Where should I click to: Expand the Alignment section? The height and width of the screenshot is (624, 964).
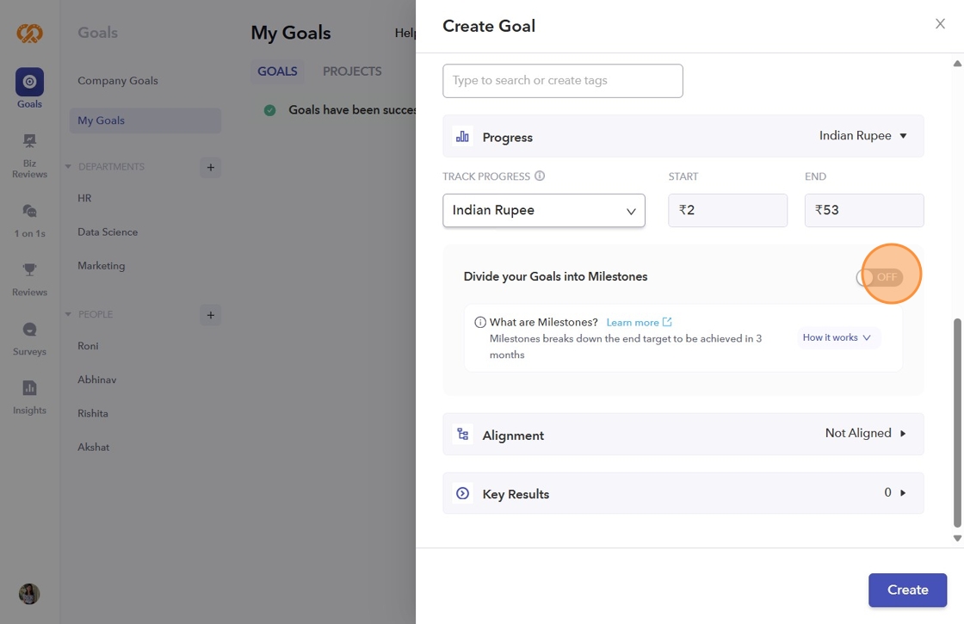(903, 434)
